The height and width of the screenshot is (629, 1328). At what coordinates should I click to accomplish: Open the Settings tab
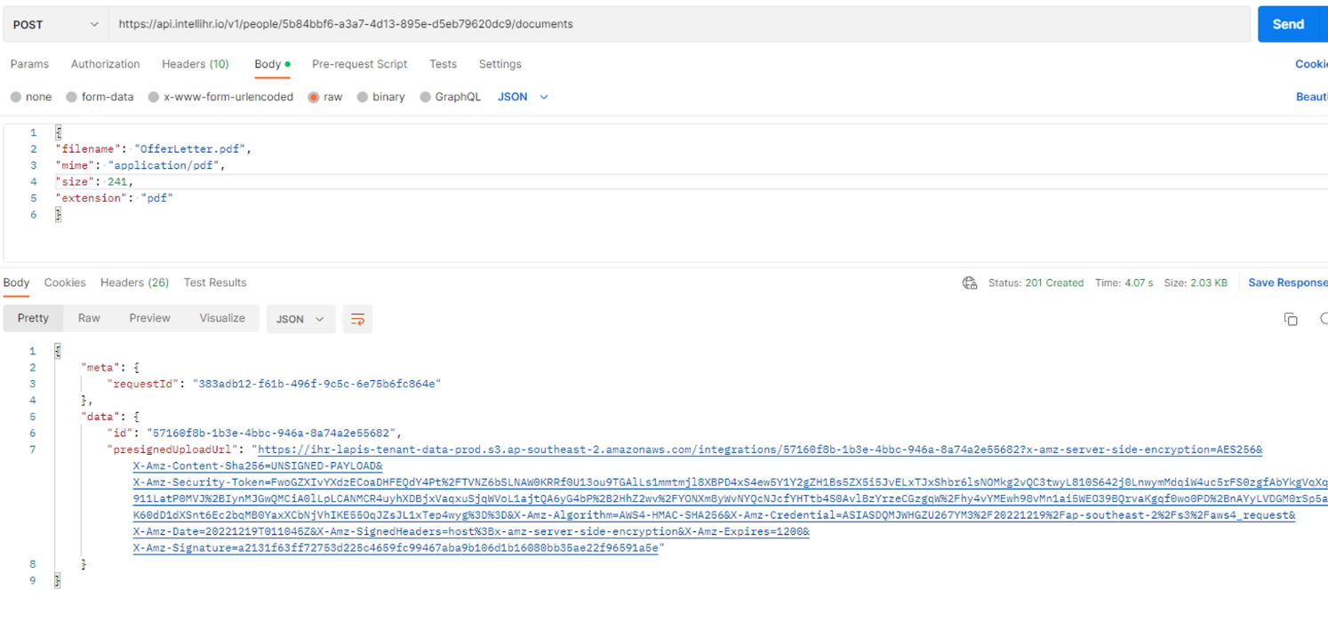point(500,64)
